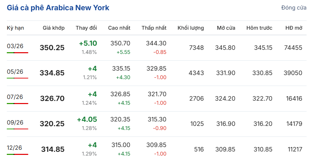This screenshot has width=311, height=160.
Task: Click the +5.10 change value
Action: tap(88, 43)
